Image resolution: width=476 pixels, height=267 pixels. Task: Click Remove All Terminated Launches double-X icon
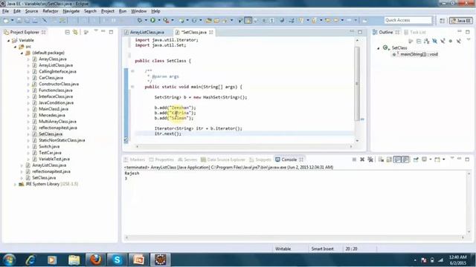(x=370, y=159)
